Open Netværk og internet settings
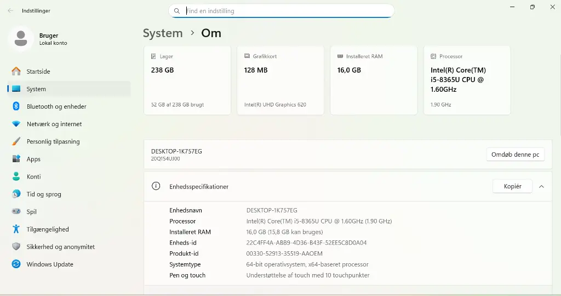The width and height of the screenshot is (561, 296). (54, 124)
